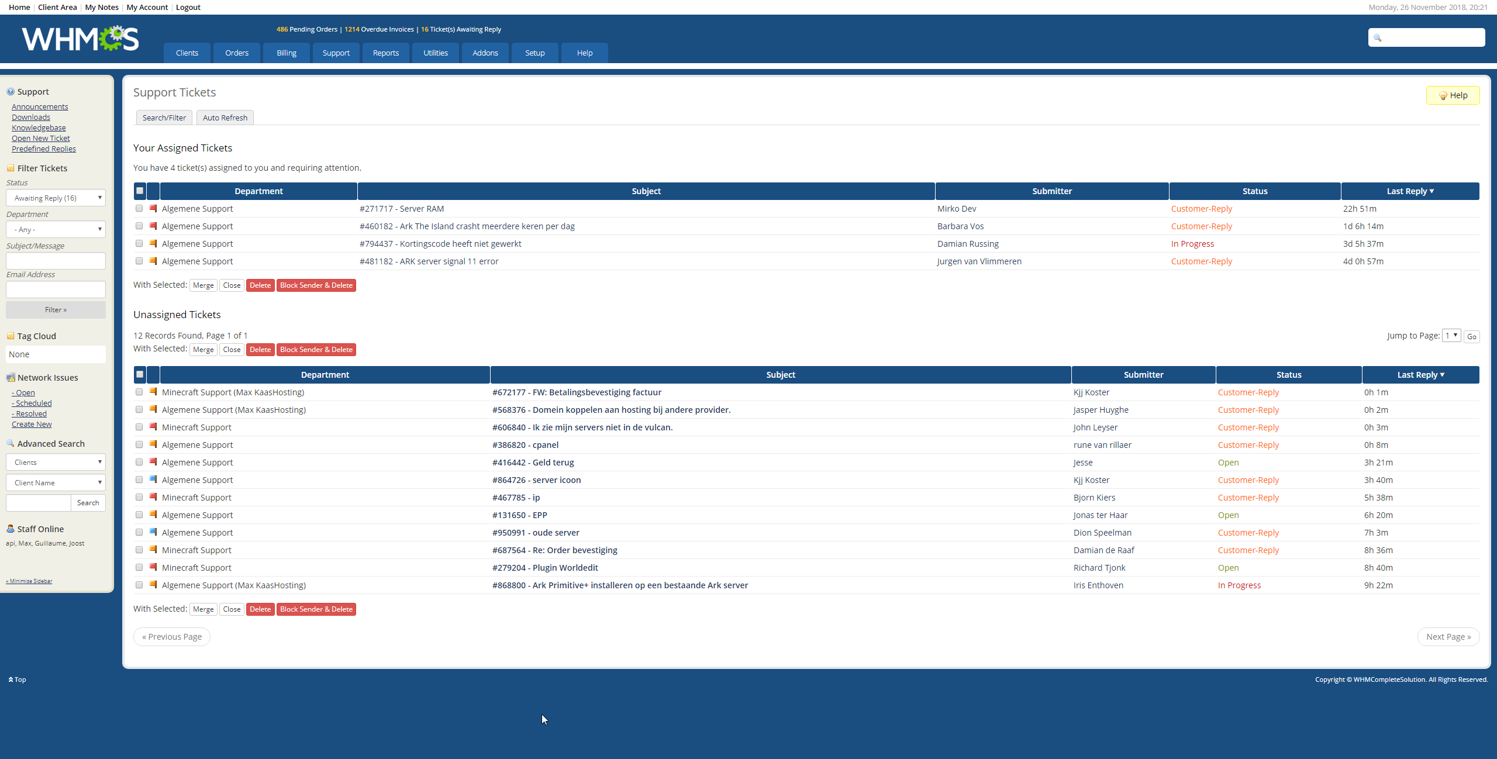The height and width of the screenshot is (759, 1497).
Task: Click the Support sidebar heading icon
Action: point(11,92)
